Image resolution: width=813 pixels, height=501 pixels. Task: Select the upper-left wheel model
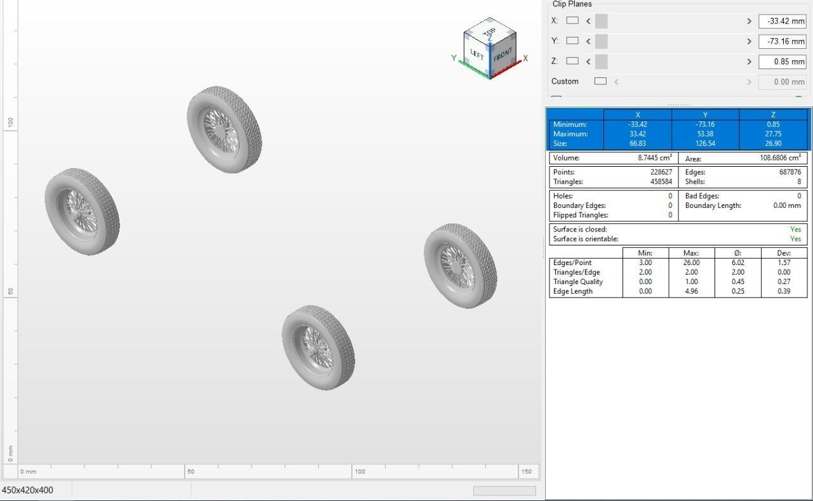pos(224,129)
